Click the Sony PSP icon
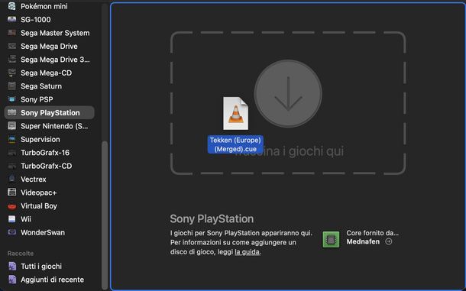 click(x=12, y=99)
